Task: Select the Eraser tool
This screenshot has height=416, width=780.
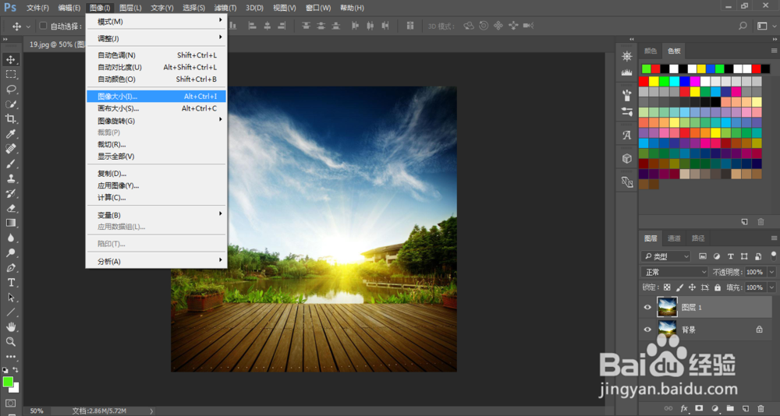Action: (10, 208)
